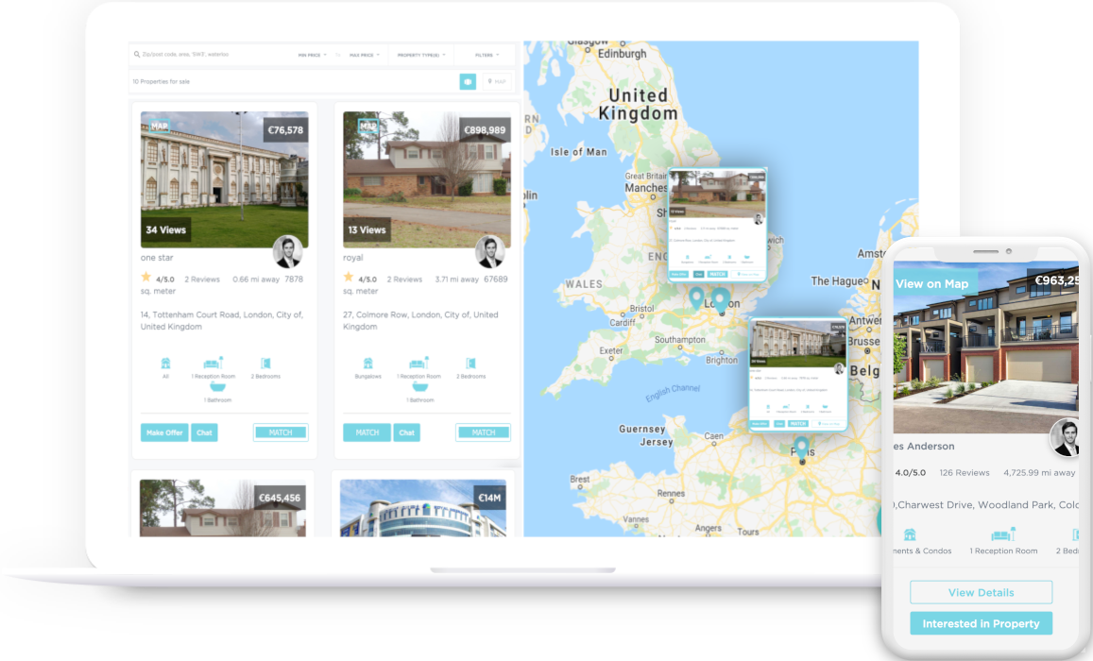The image size is (1093, 661).
Task: Open 2 Reviews on one star listing
Action: 202,280
